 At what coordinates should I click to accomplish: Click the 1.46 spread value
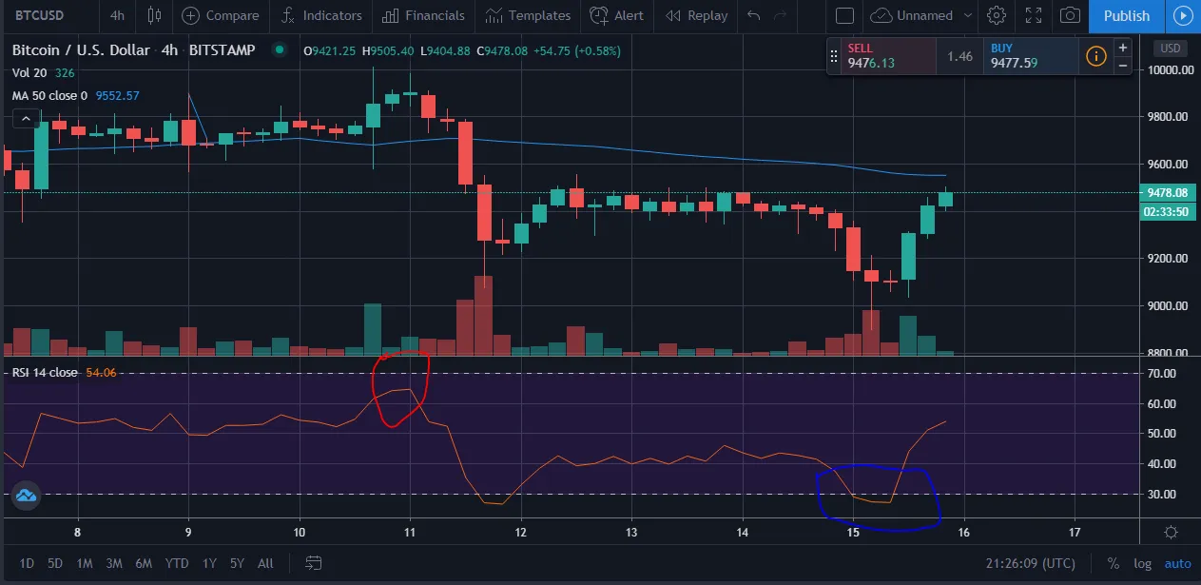960,56
